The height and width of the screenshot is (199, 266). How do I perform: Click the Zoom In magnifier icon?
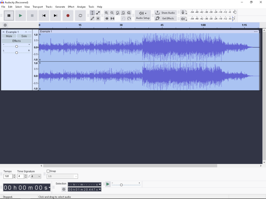(x=107, y=13)
